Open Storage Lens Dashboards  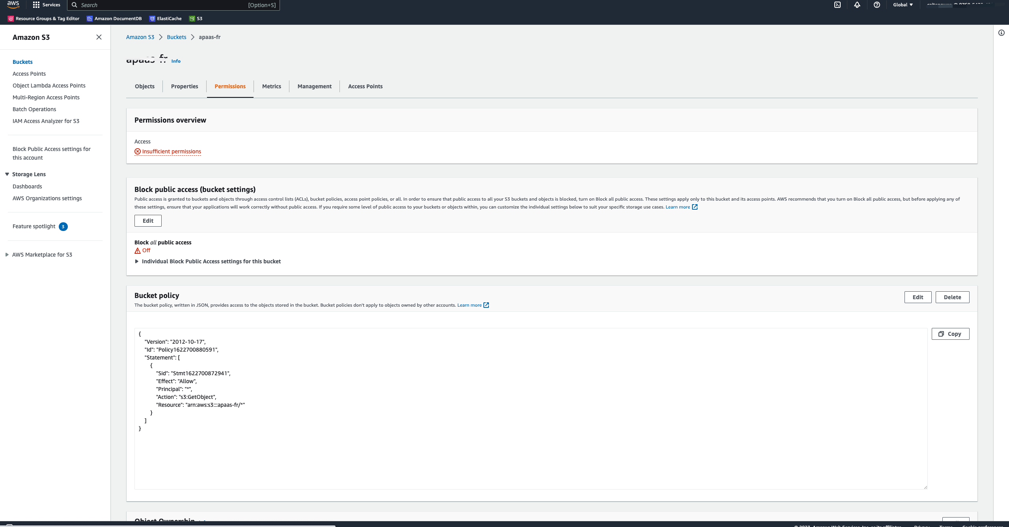click(x=27, y=186)
